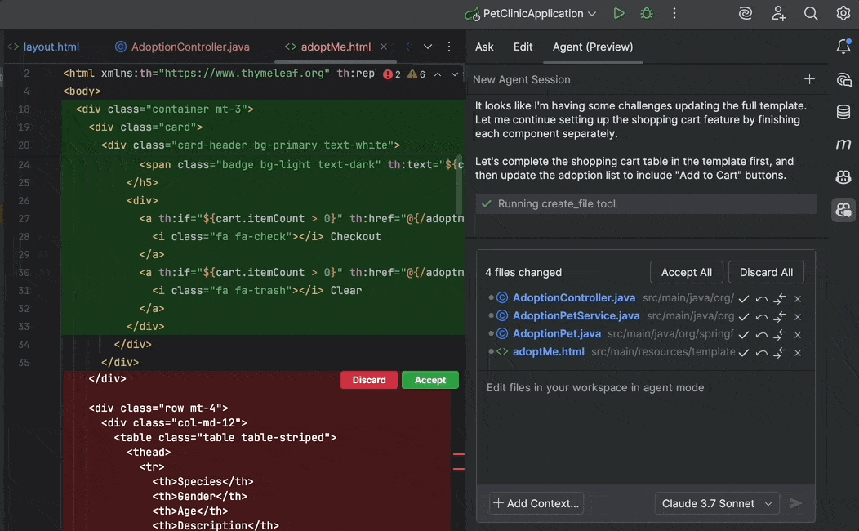859x531 pixels.
Task: Open the Claude 3.7 Sonnet model dropdown
Action: coord(717,503)
